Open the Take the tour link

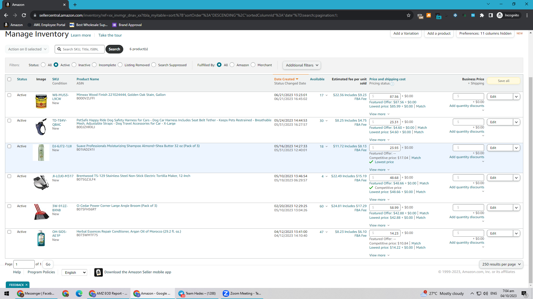[x=110, y=35]
